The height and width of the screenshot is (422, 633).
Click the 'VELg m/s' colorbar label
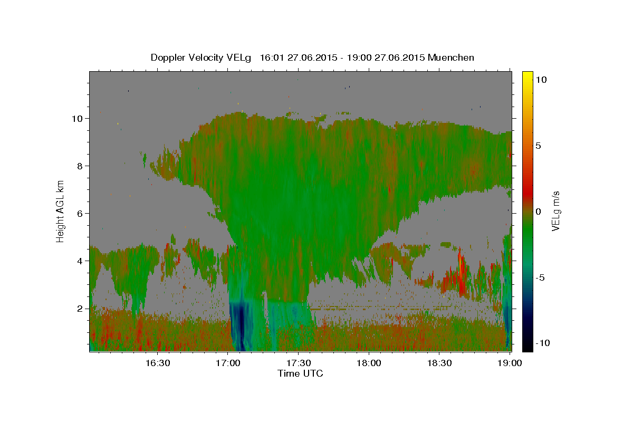click(x=555, y=210)
